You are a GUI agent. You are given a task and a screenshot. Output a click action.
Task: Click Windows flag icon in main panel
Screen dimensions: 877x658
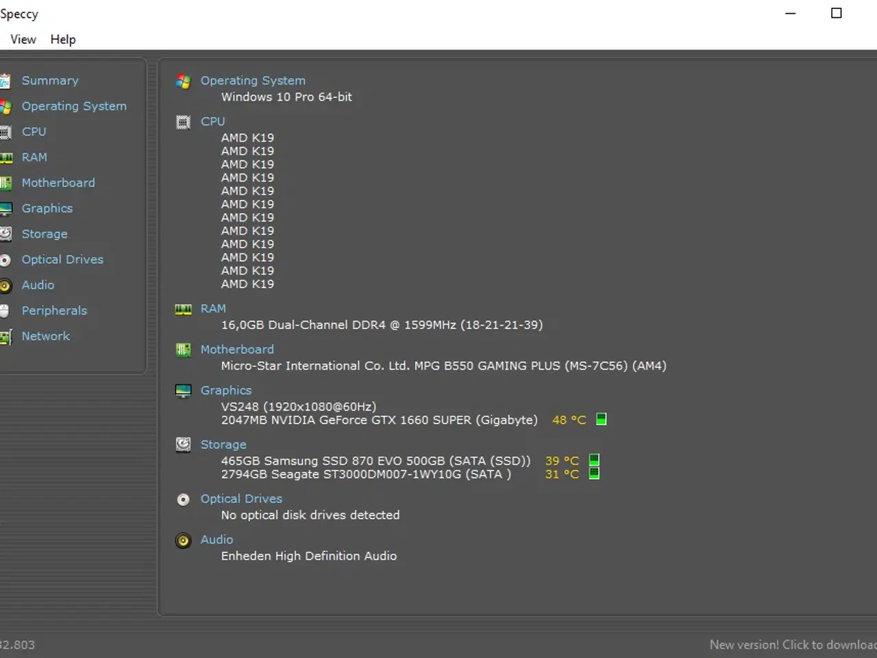click(x=183, y=82)
